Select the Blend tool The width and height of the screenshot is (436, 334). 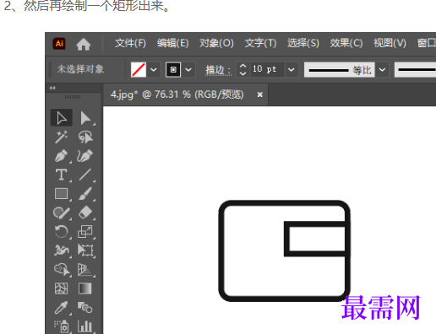click(x=85, y=308)
